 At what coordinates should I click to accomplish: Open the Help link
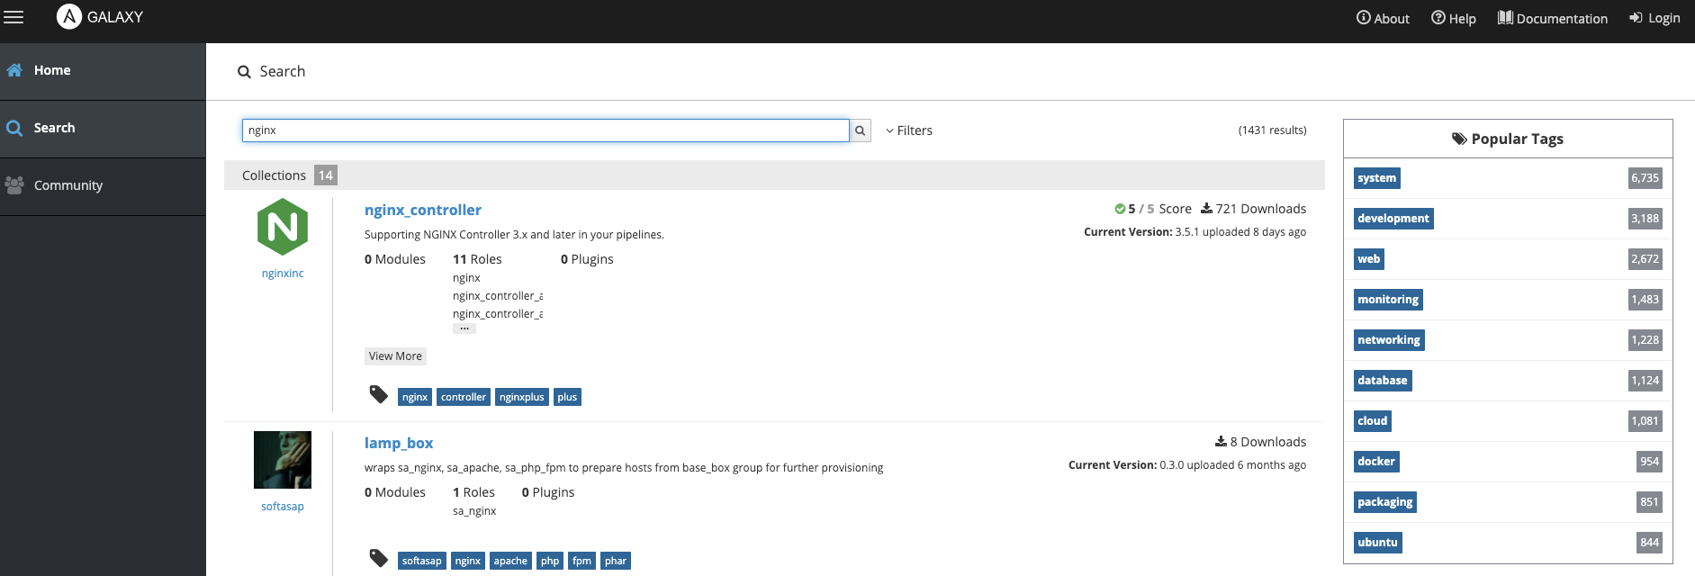click(1453, 18)
